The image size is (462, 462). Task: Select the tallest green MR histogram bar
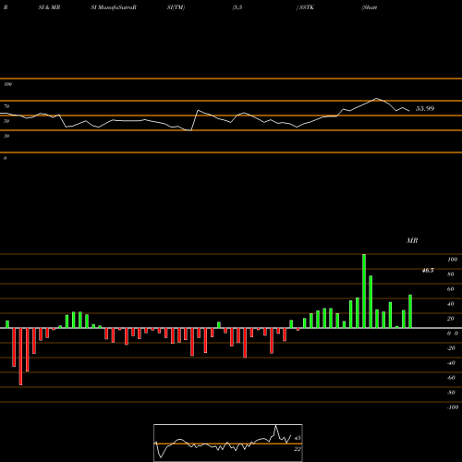point(364,291)
